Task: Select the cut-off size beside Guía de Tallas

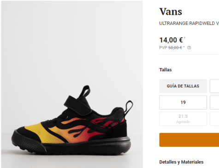Action: coord(214,86)
